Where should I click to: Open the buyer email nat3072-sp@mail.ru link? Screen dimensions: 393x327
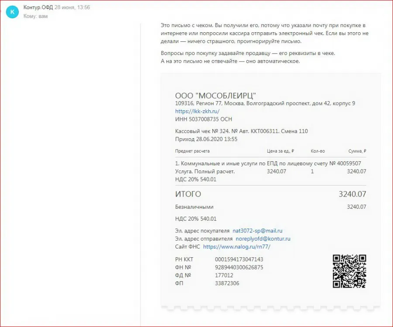click(257, 231)
